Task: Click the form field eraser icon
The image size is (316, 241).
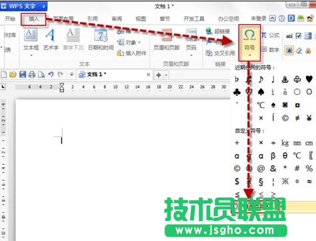Action: 299,51
